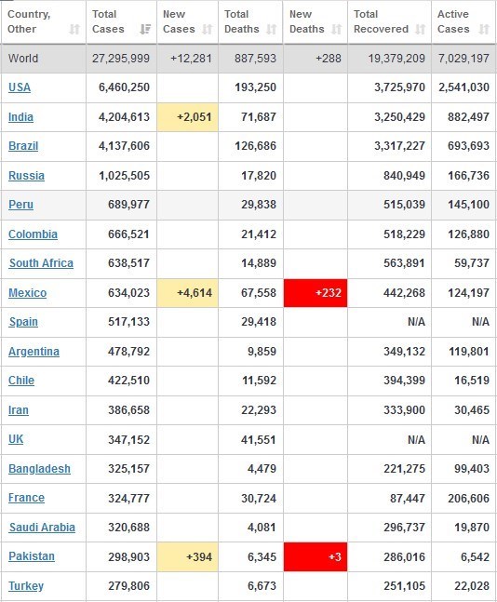Image resolution: width=497 pixels, height=602 pixels.
Task: Open the South Africa link
Action: 41,263
